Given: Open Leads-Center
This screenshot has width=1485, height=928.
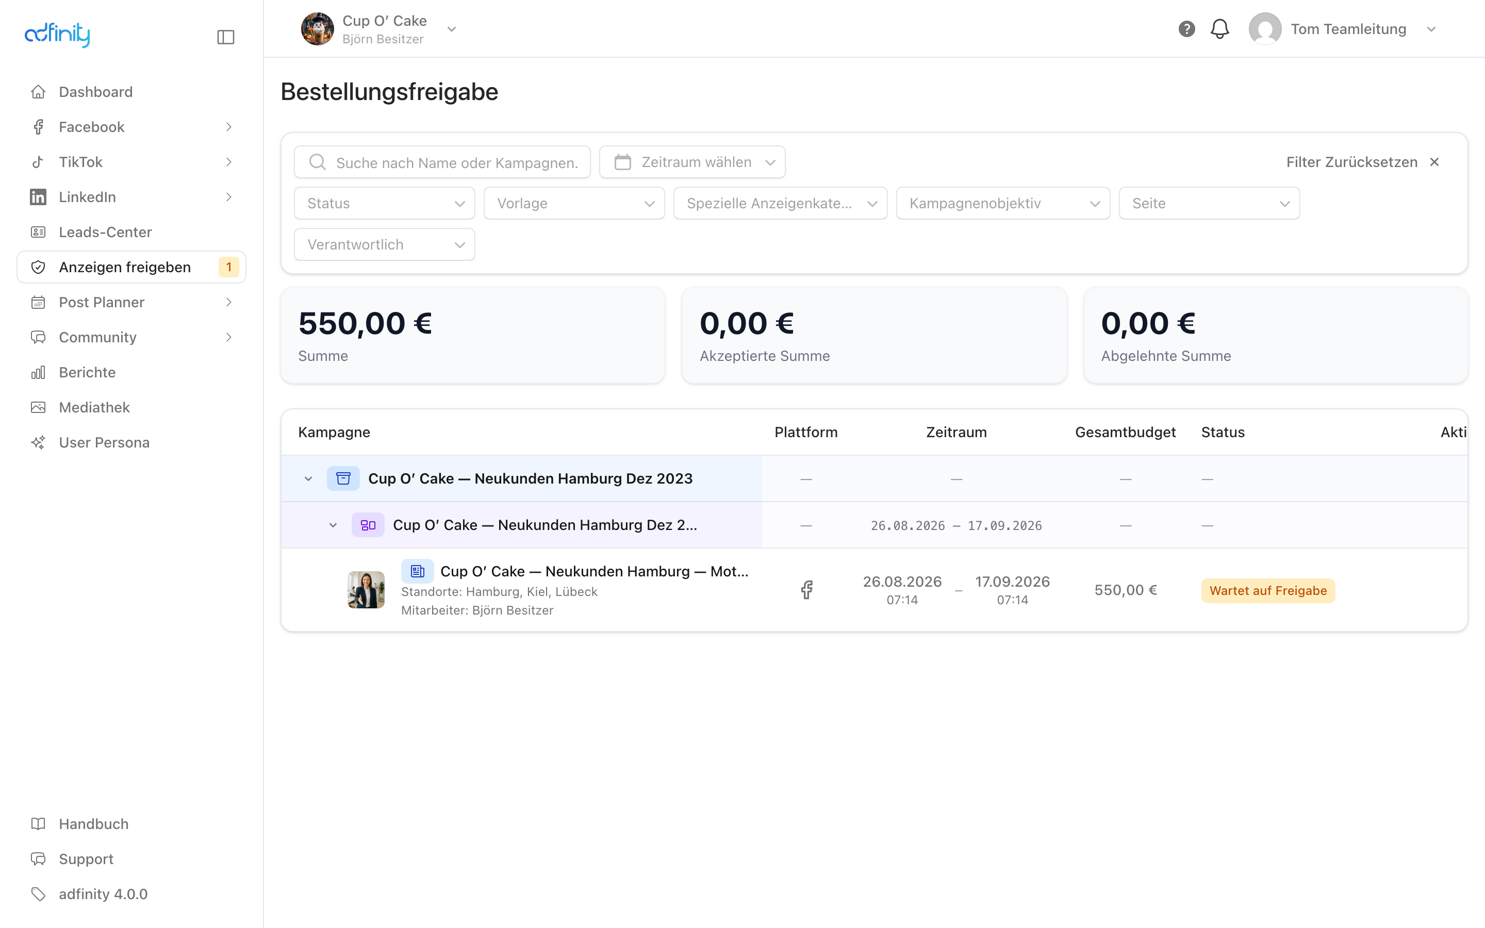Looking at the screenshot, I should (x=131, y=231).
